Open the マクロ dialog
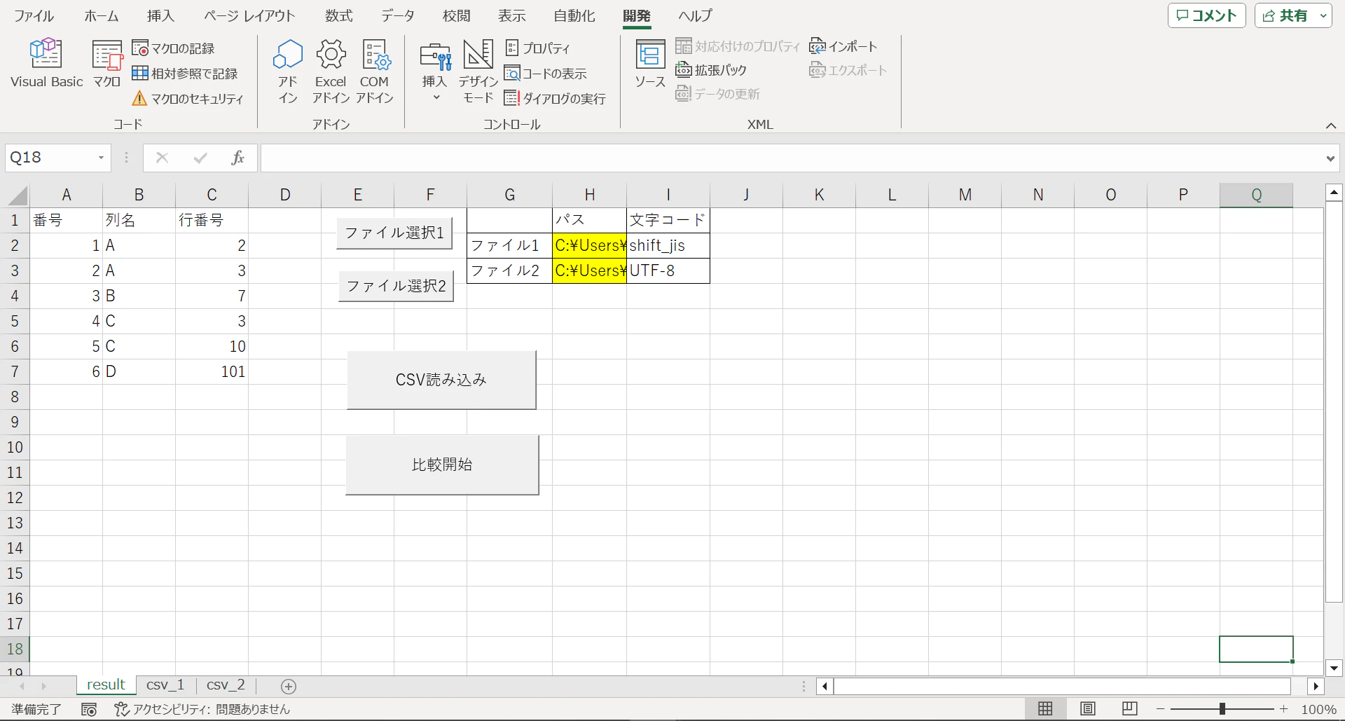 (106, 63)
